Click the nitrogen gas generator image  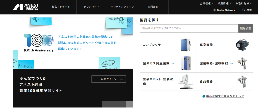tap(186, 63)
